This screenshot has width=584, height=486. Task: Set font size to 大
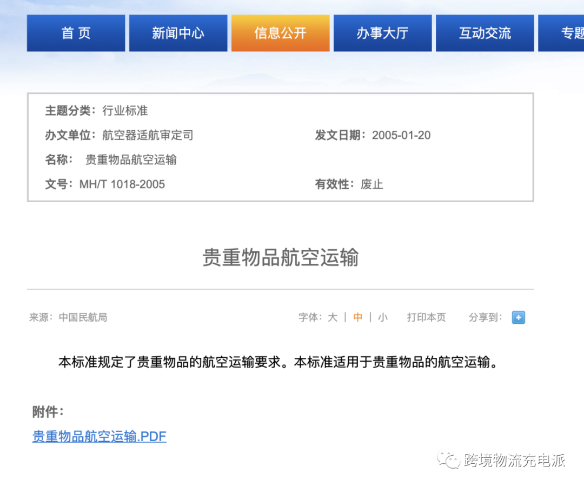333,317
